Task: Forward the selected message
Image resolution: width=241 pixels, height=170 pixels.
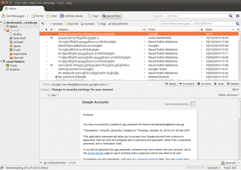Action: pos(187,84)
